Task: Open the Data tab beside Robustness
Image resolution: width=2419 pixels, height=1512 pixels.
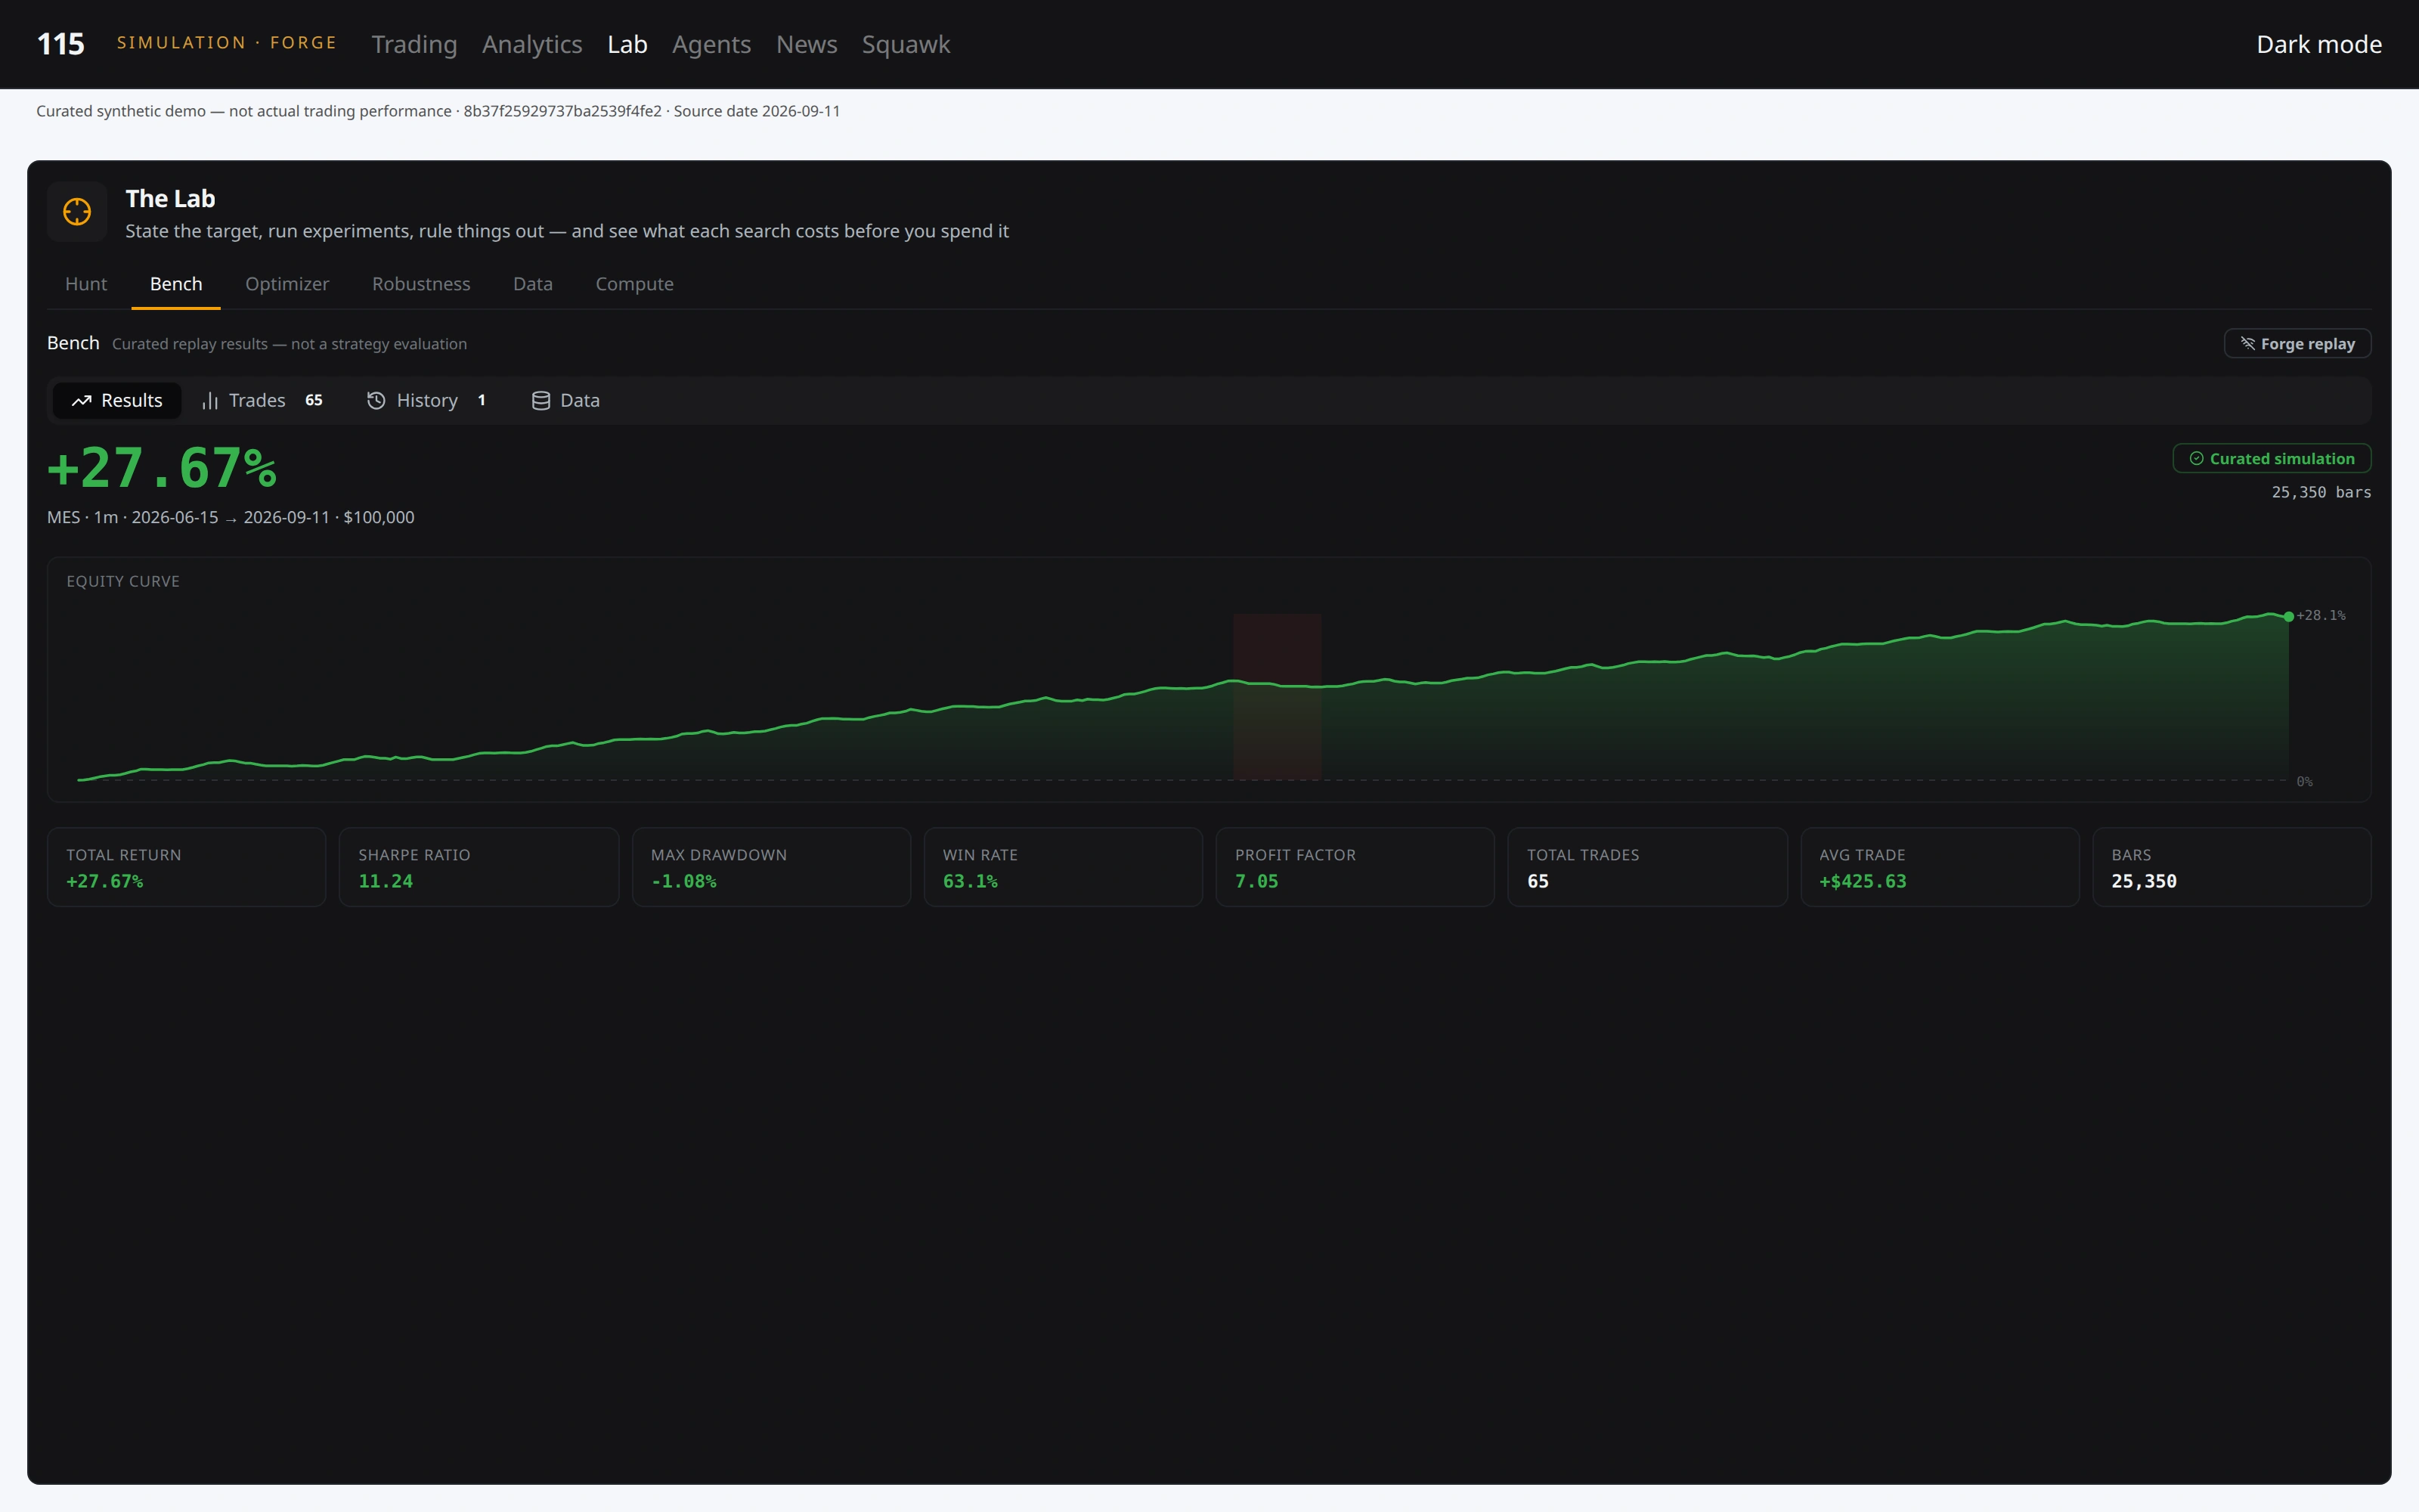Action: coord(533,284)
